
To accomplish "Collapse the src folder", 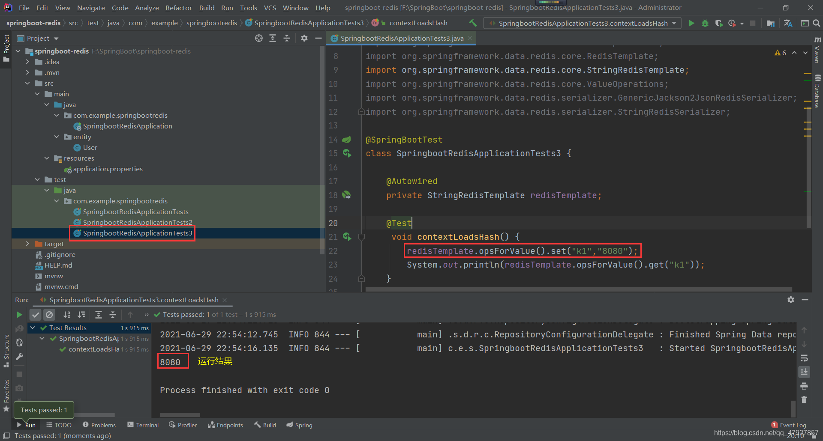I will pyautogui.click(x=27, y=83).
